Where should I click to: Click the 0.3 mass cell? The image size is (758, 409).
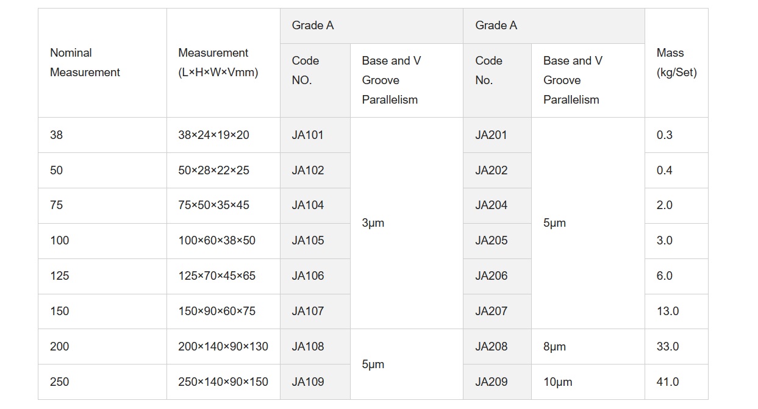click(x=676, y=135)
